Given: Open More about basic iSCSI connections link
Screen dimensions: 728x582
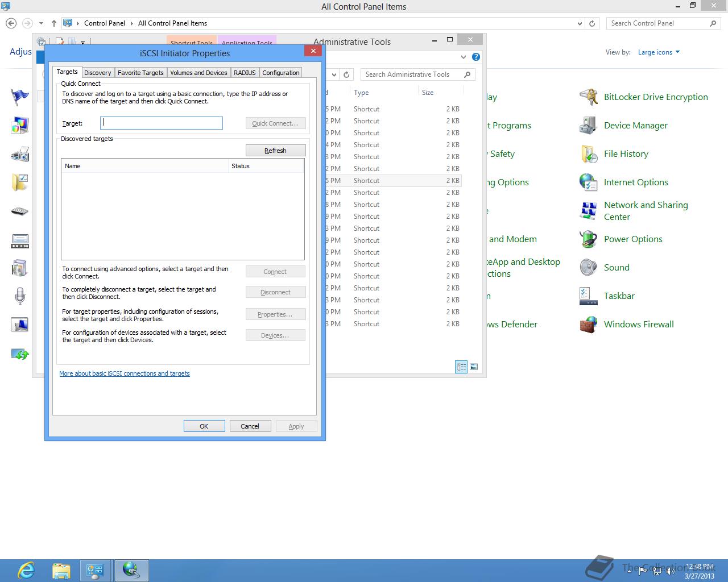Looking at the screenshot, I should pos(125,373).
